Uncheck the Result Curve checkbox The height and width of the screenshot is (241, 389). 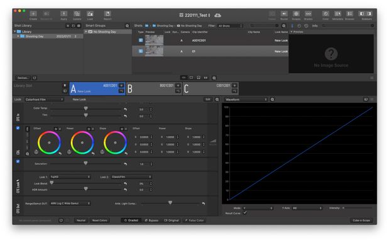pyautogui.click(x=244, y=213)
